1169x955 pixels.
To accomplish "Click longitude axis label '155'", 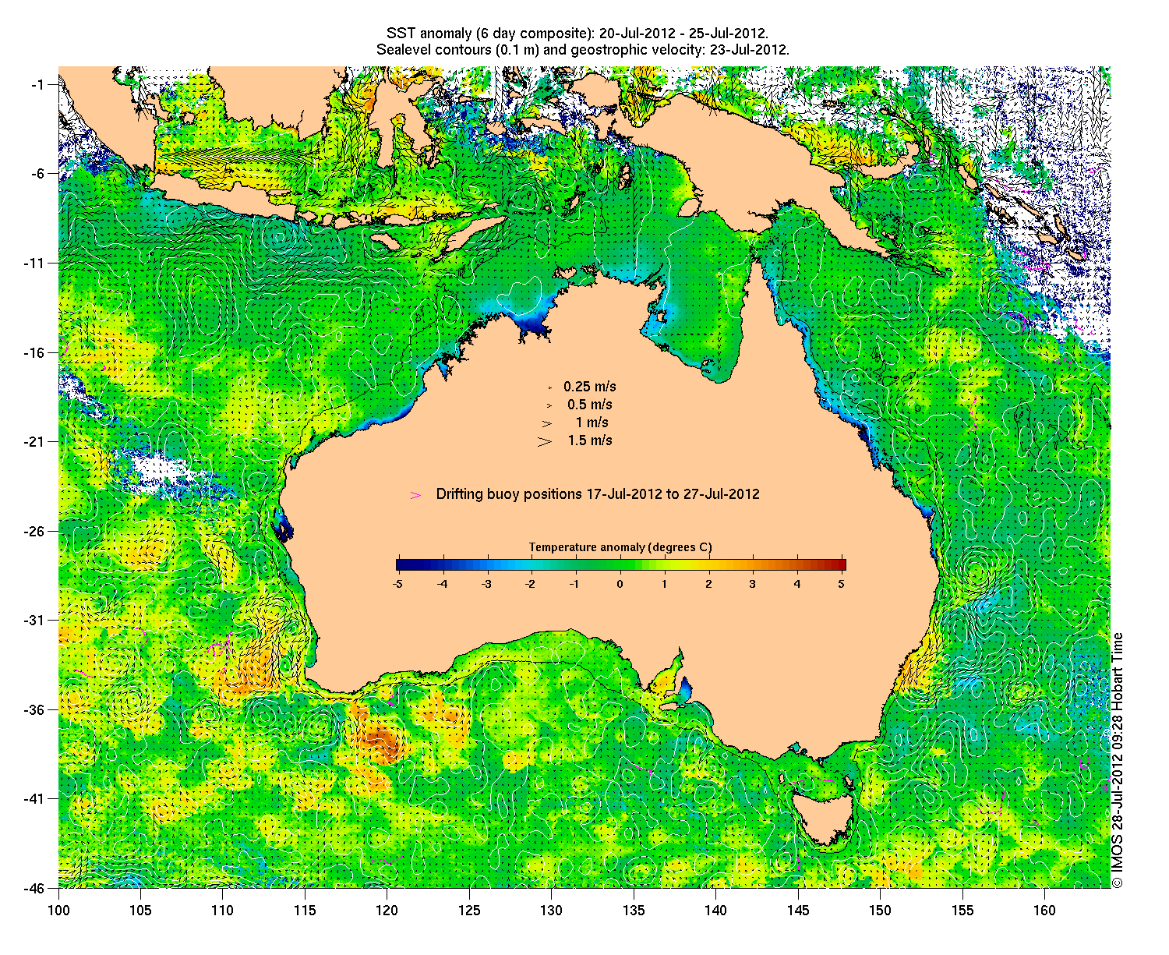I will pos(962,911).
